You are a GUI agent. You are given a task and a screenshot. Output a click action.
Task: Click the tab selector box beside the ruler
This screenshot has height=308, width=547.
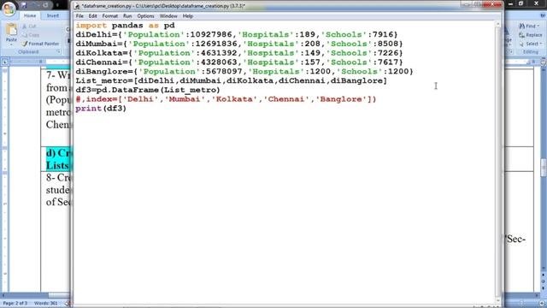[x=5, y=62]
